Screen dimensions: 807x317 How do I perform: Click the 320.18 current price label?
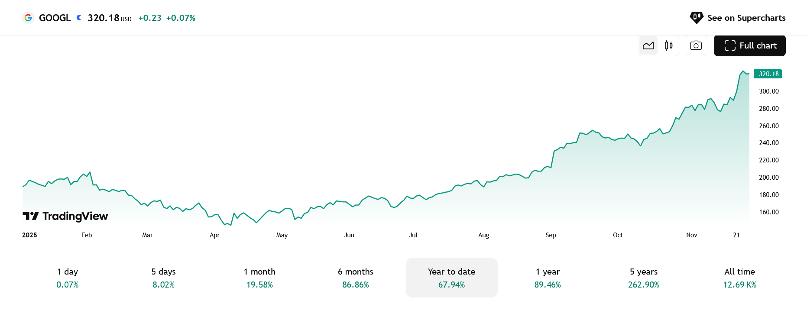click(x=768, y=74)
